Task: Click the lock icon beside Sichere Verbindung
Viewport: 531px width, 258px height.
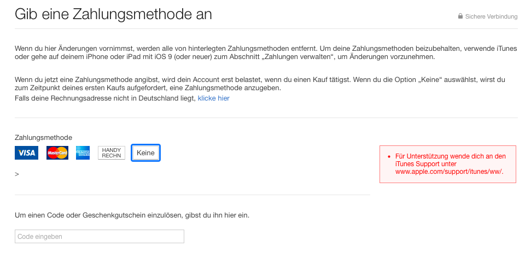Action: [460, 16]
